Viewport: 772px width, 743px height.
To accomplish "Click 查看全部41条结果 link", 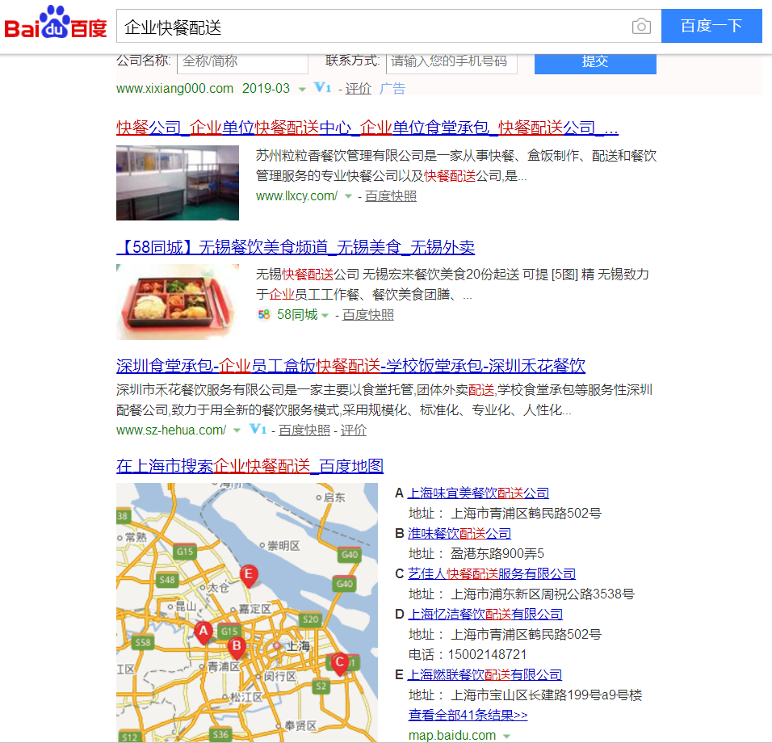I will click(468, 715).
